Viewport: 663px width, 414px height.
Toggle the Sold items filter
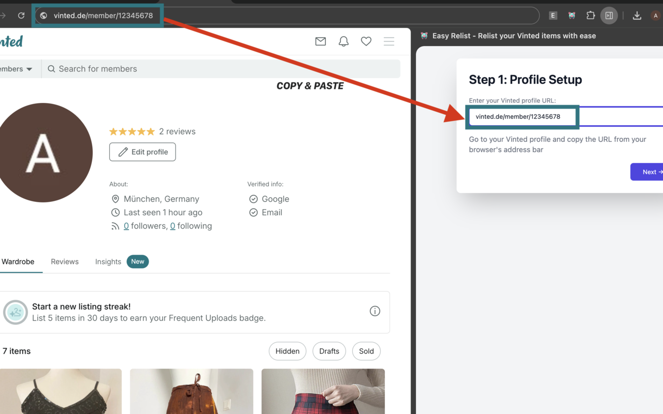(x=366, y=351)
